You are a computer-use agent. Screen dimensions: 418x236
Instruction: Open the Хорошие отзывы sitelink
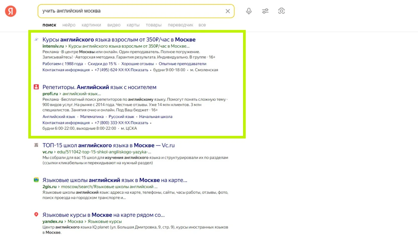pyautogui.click(x=138, y=64)
